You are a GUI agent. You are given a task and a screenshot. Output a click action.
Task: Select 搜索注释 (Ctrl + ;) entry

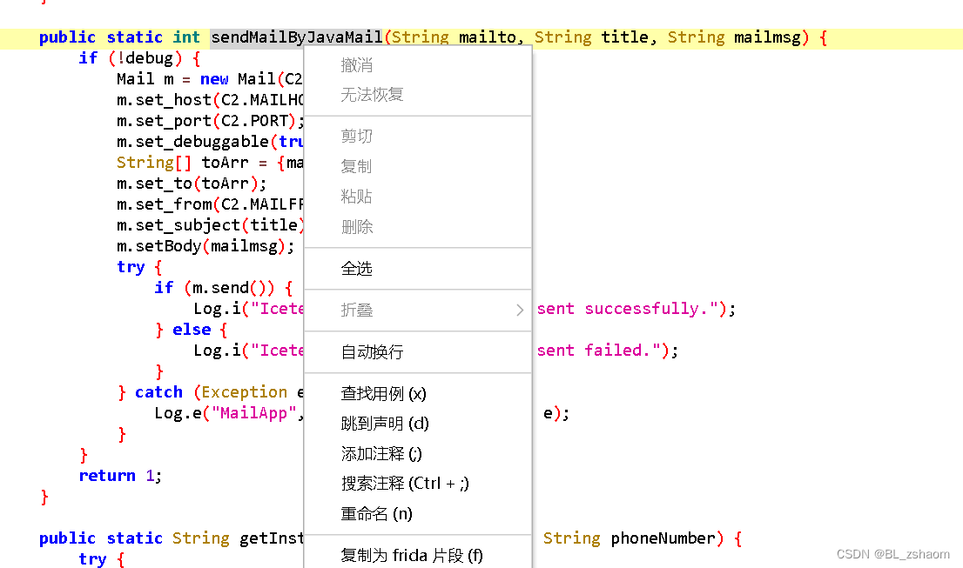(x=418, y=484)
